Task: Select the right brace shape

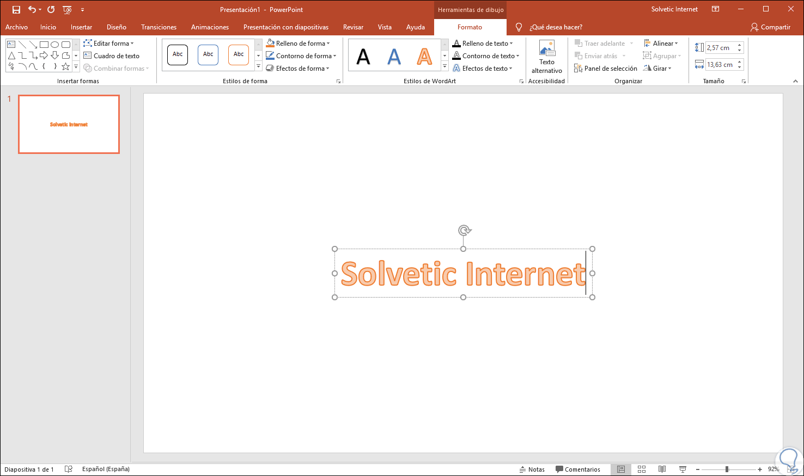Action: pyautogui.click(x=55, y=66)
